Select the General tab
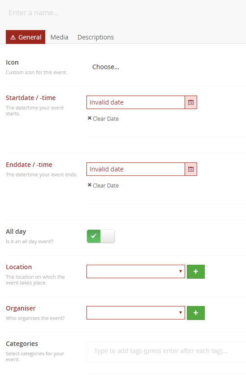Viewport: 246px width, 376px height. coord(26,37)
